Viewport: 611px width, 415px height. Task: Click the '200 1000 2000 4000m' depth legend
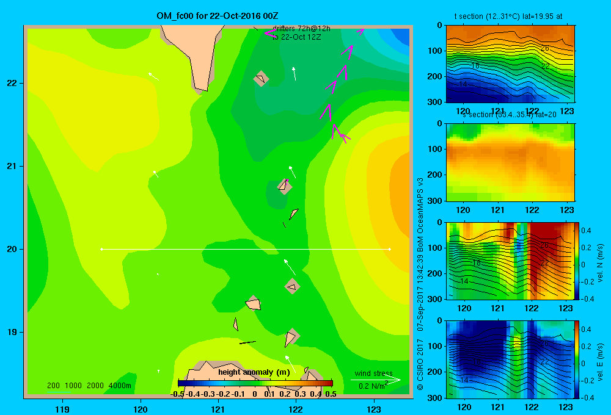tap(89, 386)
